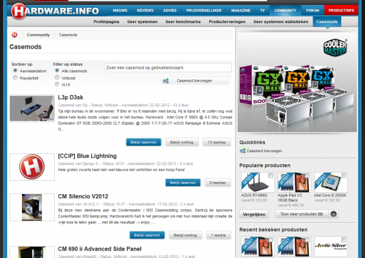Switch to the User systemen tab
Screen dimensions: 365x258
pos(142,22)
